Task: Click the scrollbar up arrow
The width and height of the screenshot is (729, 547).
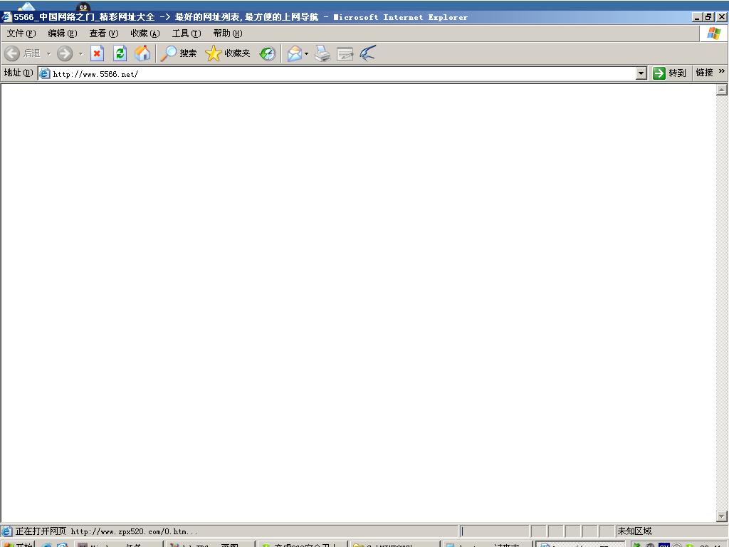Action: (x=722, y=90)
